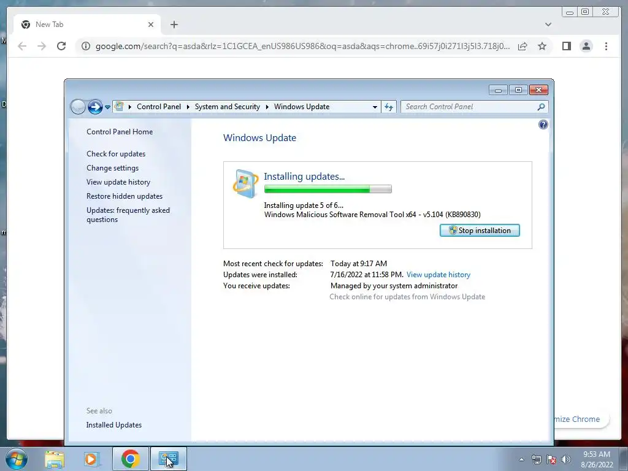Open Chrome profile avatar icon
Viewport: 628px width, 471px height.
pyautogui.click(x=586, y=46)
